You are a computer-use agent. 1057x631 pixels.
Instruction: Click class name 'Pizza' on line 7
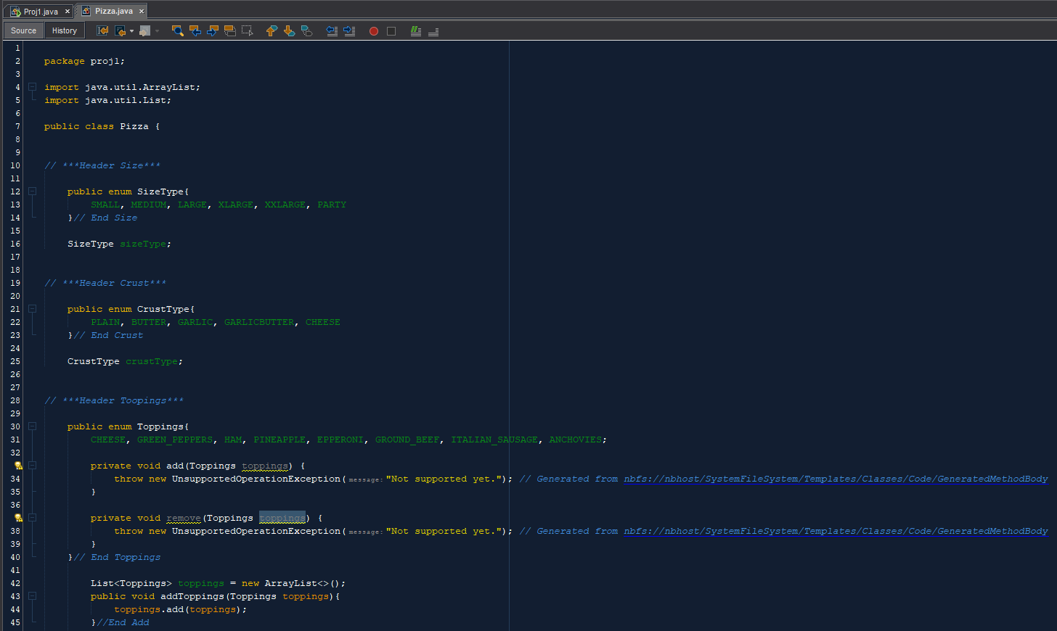tap(134, 126)
